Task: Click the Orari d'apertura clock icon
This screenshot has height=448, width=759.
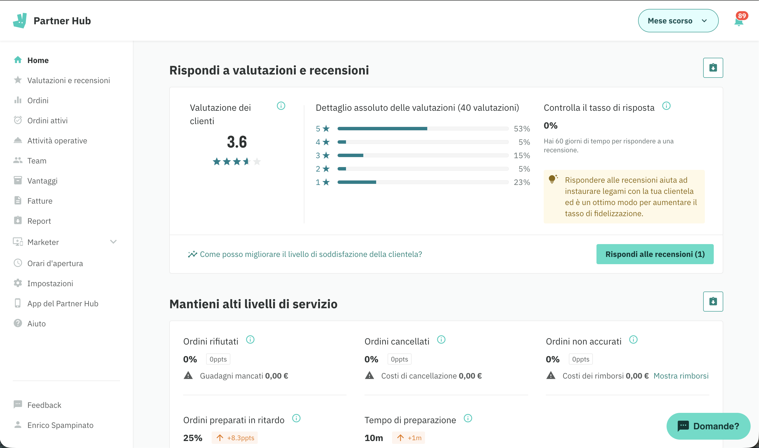Action: [18, 263]
